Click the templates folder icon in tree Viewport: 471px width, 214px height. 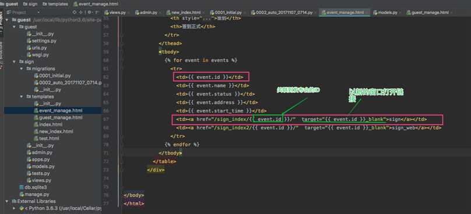(29, 97)
